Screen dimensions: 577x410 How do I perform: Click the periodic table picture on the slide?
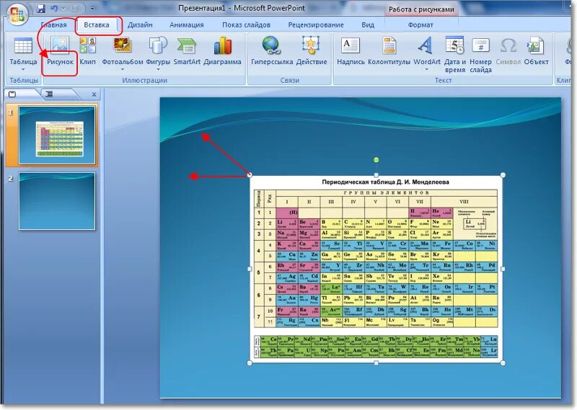point(376,269)
